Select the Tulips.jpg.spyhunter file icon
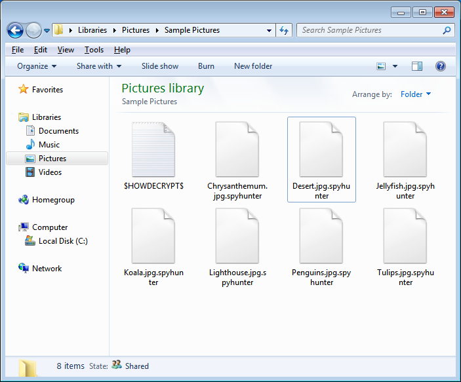 pos(405,236)
